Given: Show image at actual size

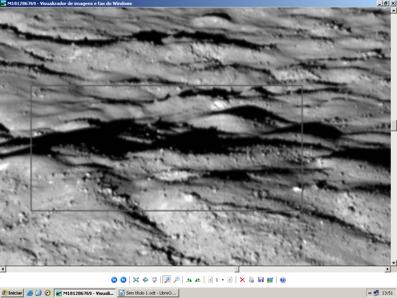Looking at the screenshot, I should [x=145, y=280].
